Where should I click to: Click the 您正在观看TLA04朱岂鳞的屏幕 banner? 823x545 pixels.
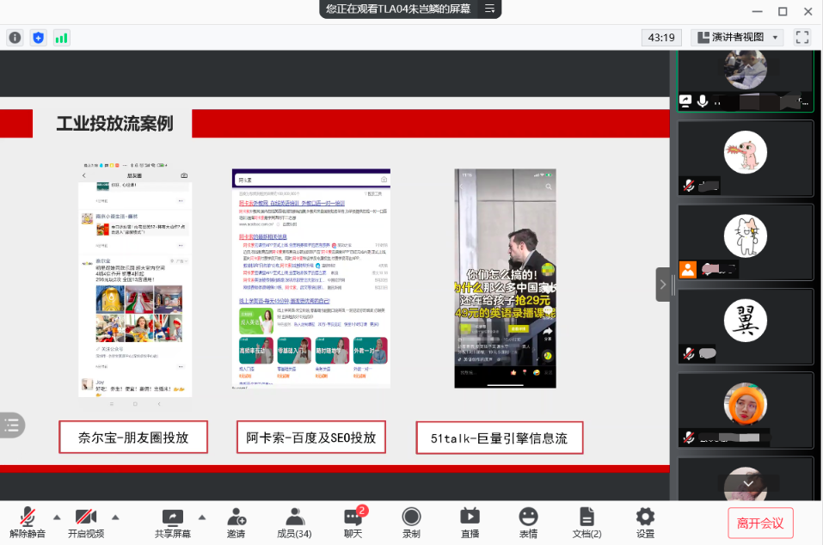point(398,9)
